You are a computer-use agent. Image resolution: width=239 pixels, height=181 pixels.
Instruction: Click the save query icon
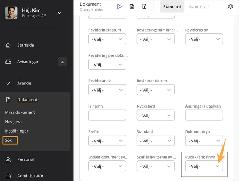coord(132,7)
